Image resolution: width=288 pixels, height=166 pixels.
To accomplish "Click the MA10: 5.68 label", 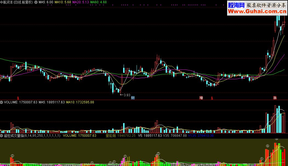I will (x=63, y=2).
